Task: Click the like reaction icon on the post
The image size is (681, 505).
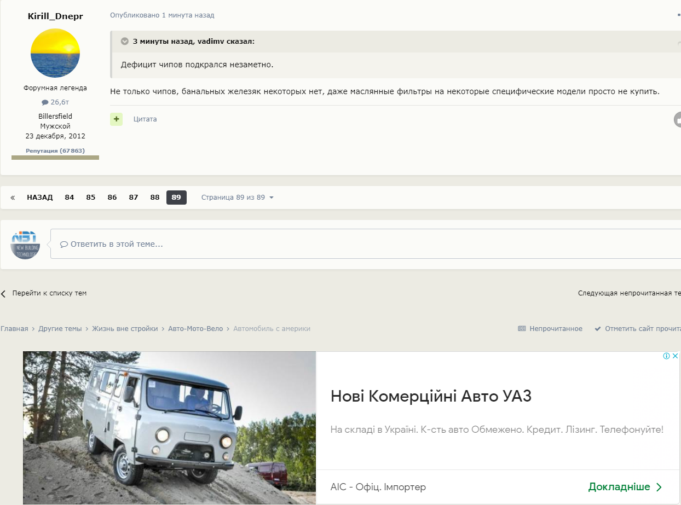Action: tap(678, 119)
